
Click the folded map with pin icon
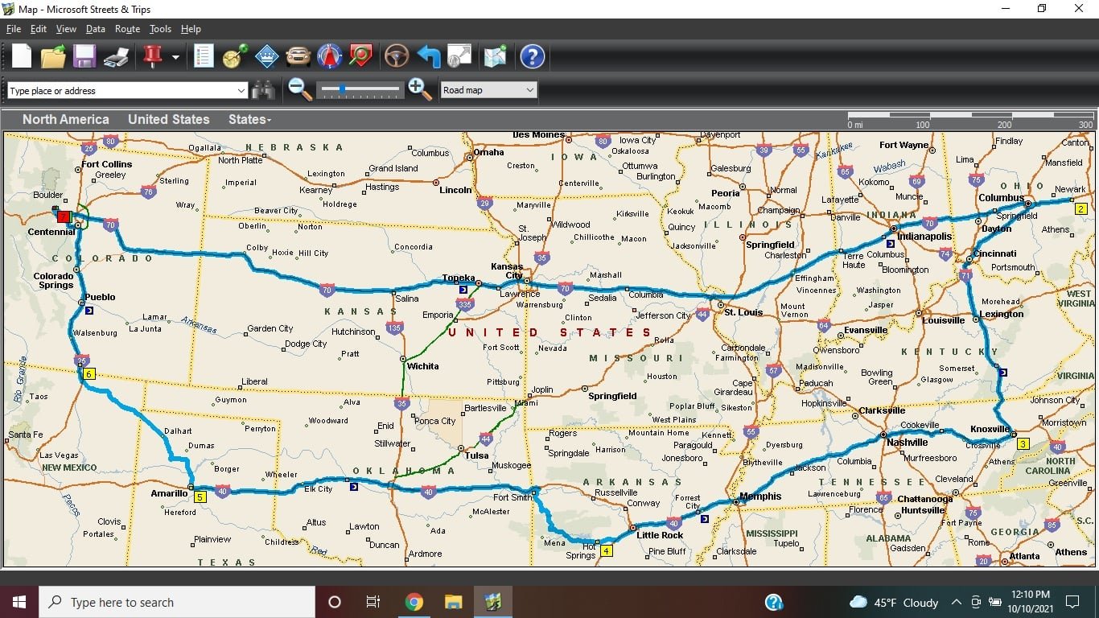(x=495, y=56)
